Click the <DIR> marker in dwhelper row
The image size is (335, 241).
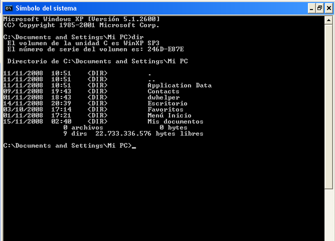tap(97, 97)
